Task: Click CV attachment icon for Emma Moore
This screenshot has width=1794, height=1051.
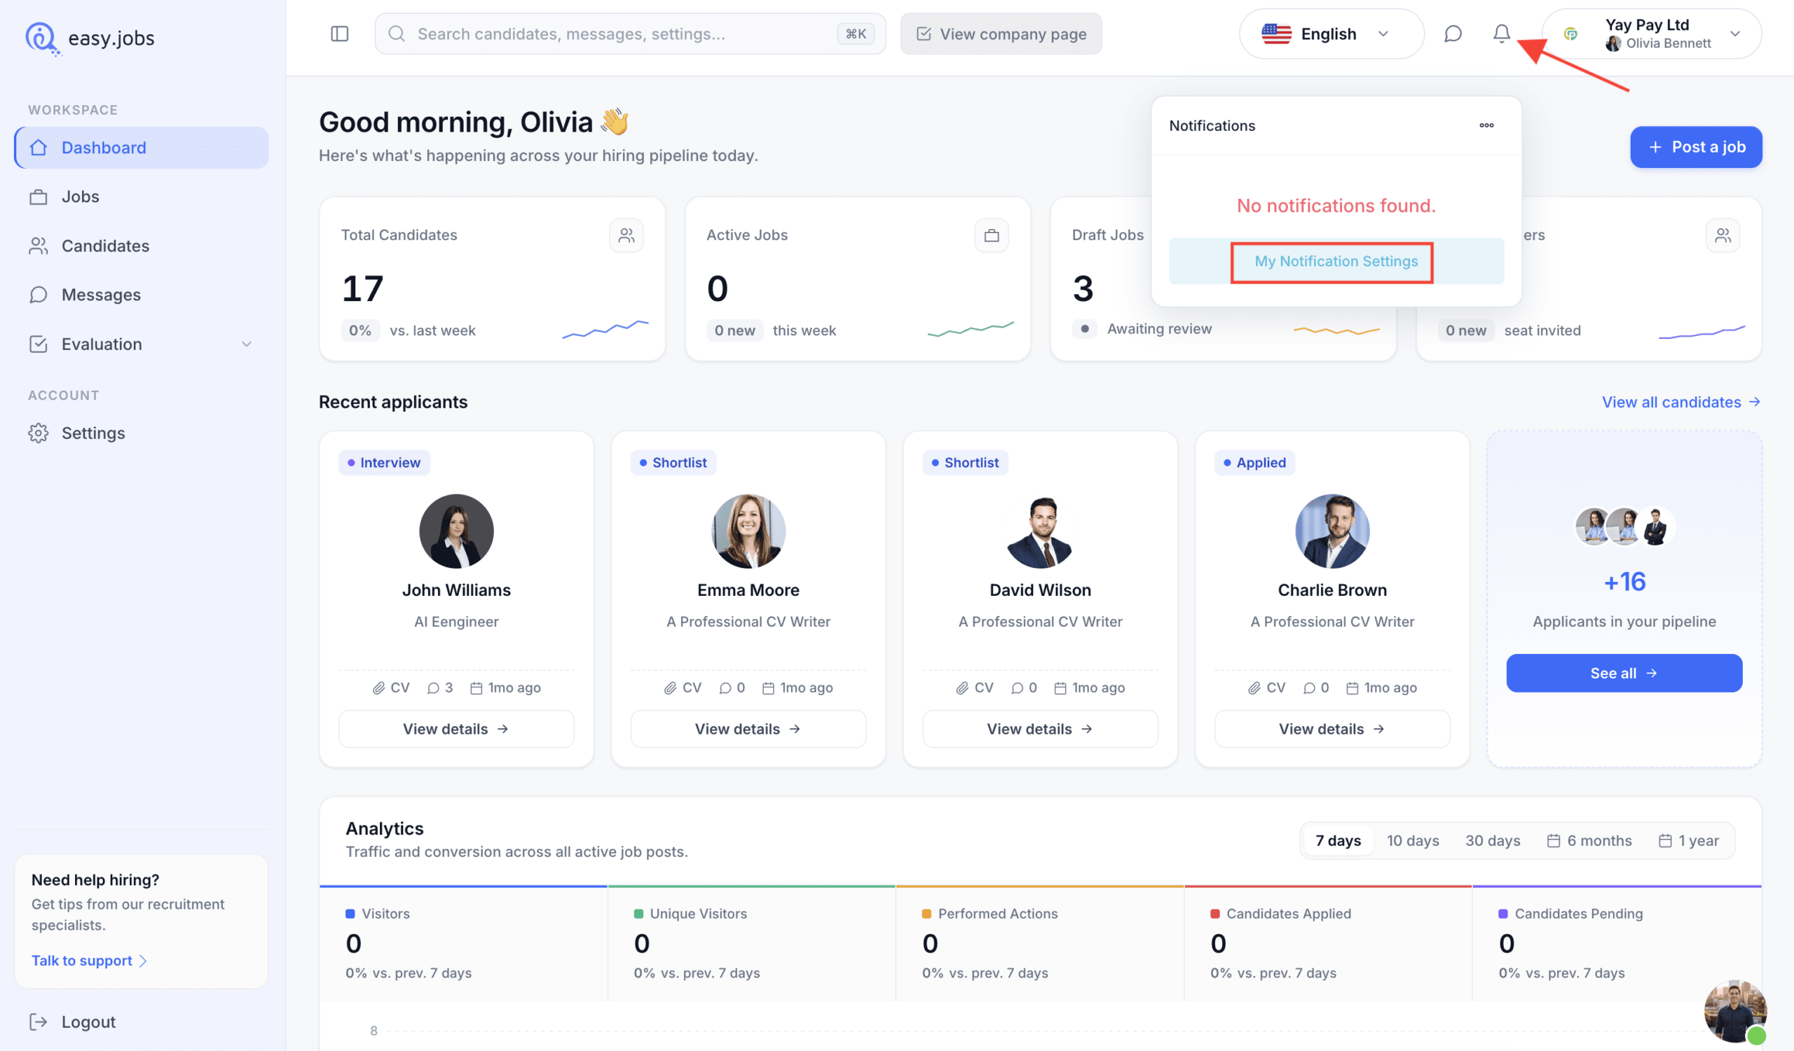Action: point(670,688)
